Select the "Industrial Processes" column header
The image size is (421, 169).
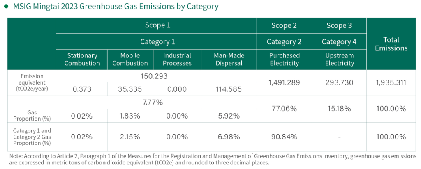pyautogui.click(x=177, y=59)
